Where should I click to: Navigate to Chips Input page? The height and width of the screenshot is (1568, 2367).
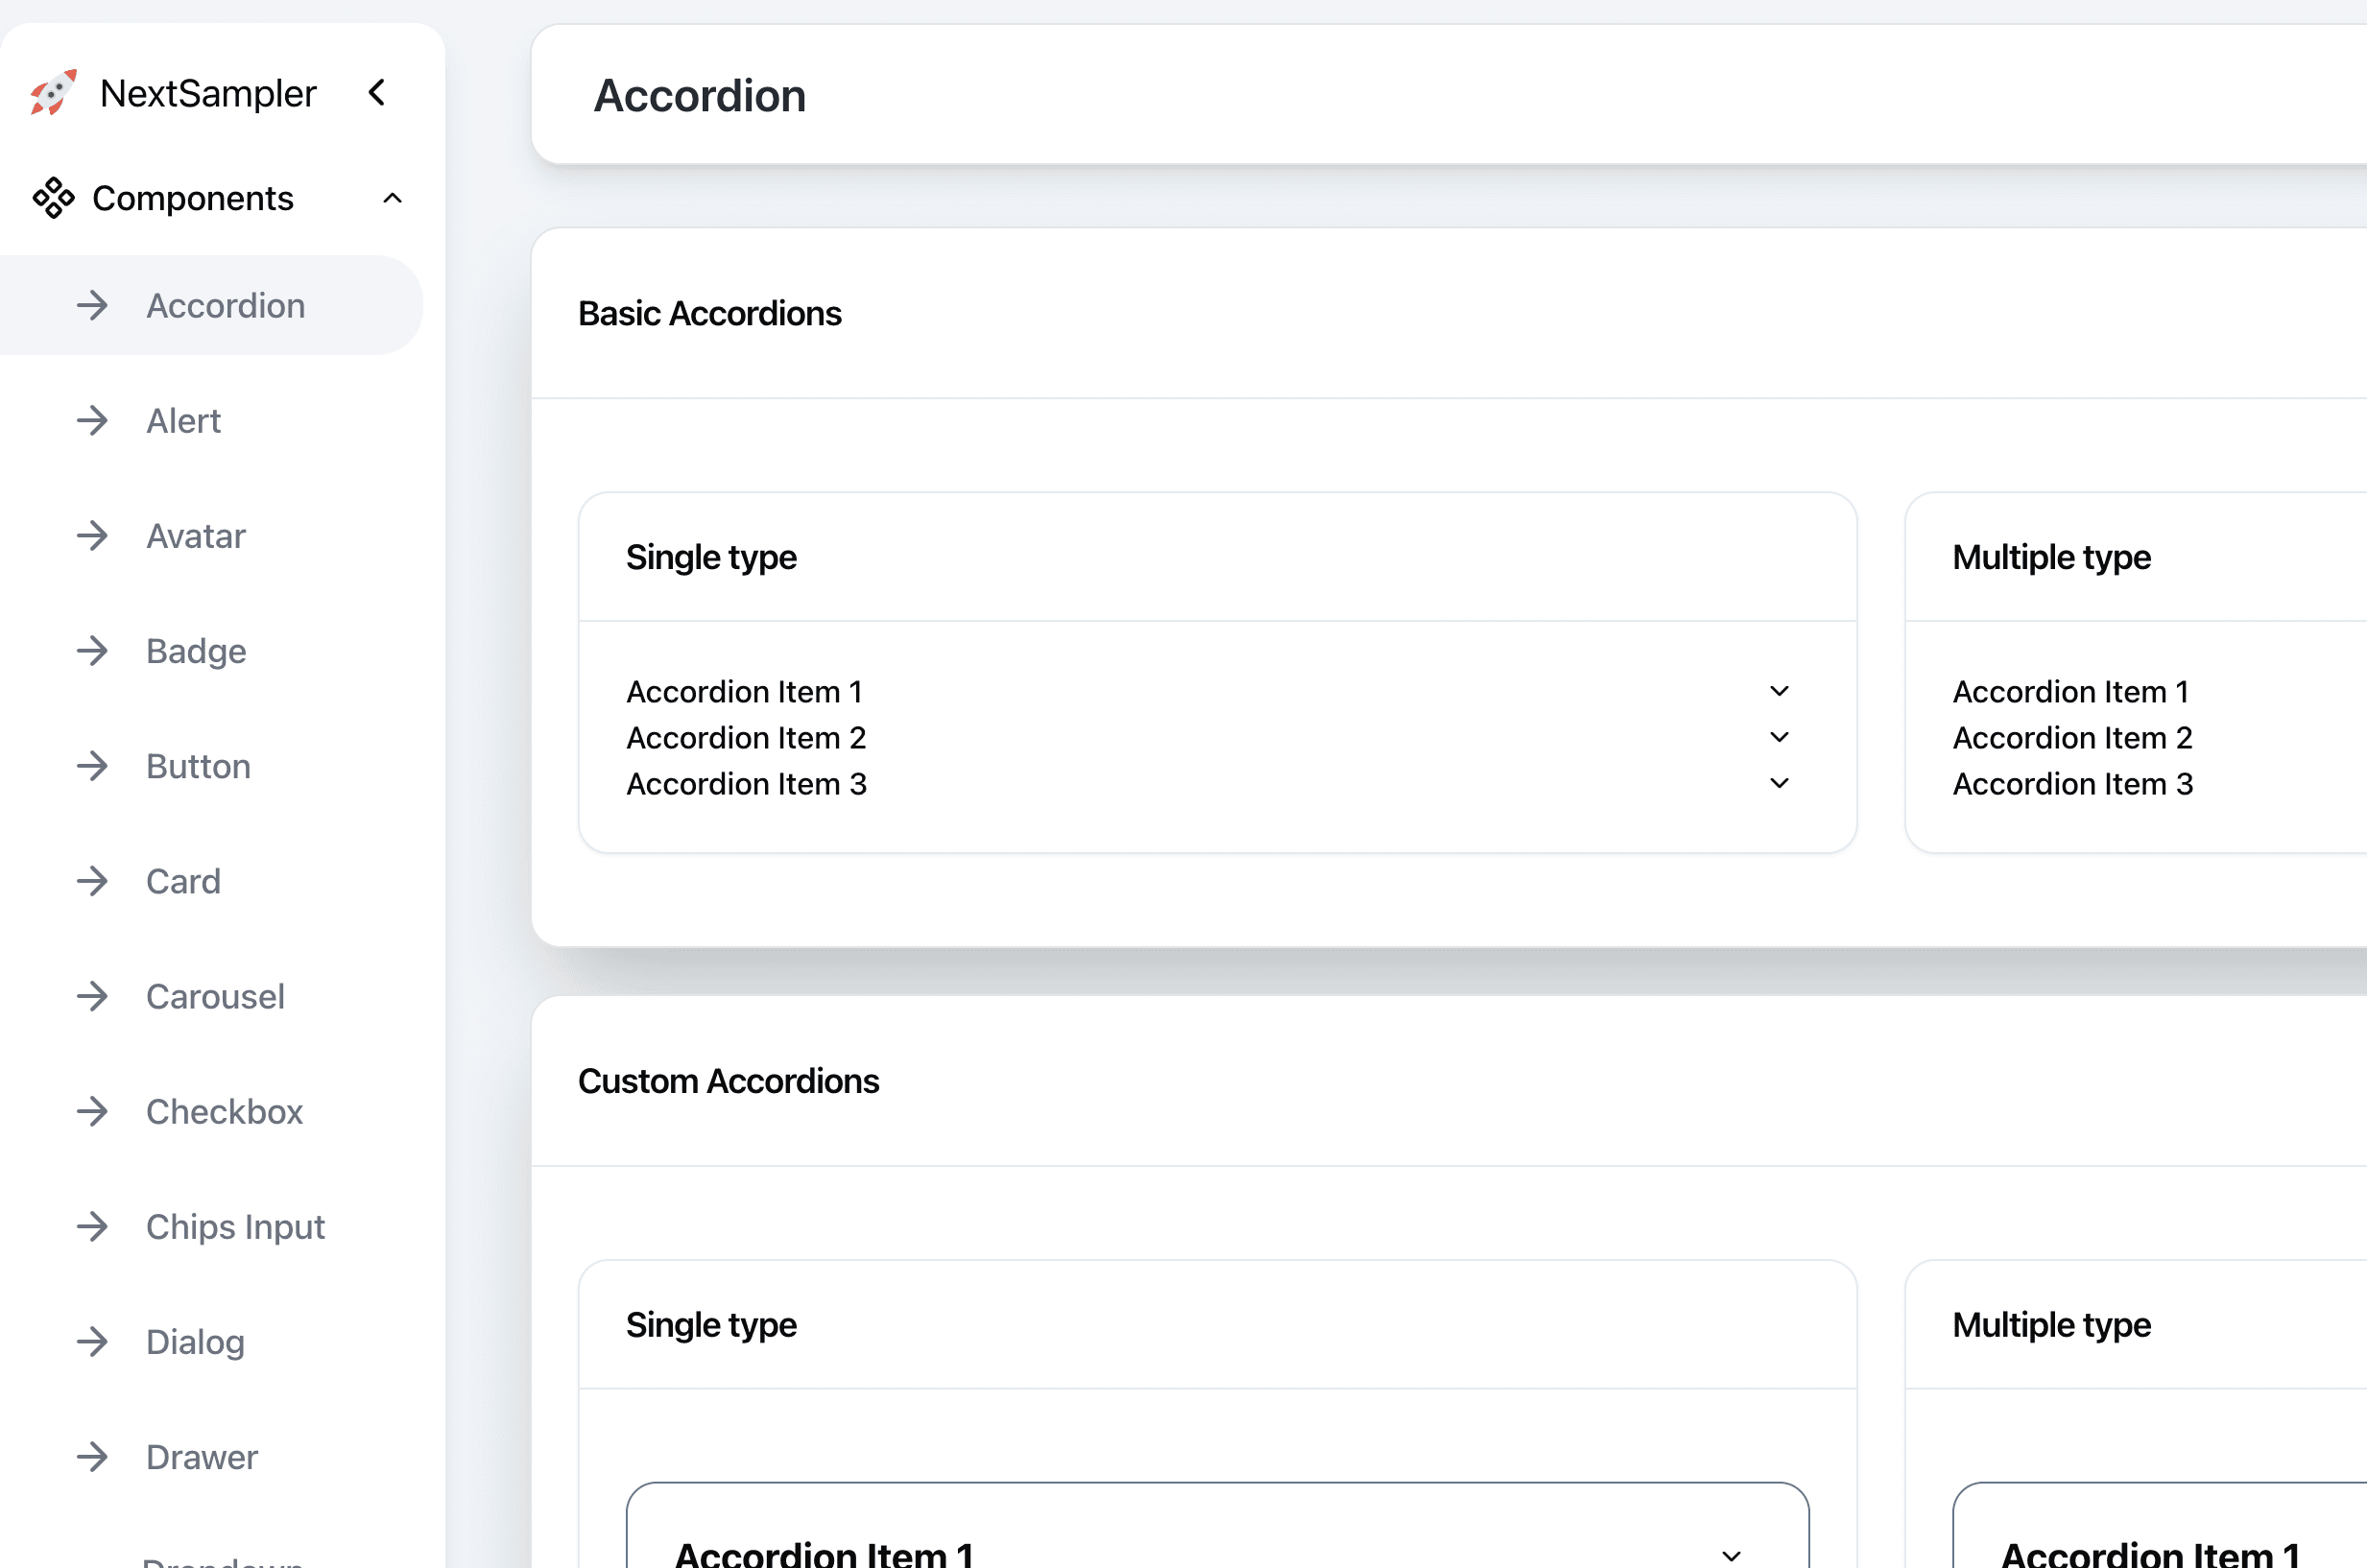tap(235, 1226)
